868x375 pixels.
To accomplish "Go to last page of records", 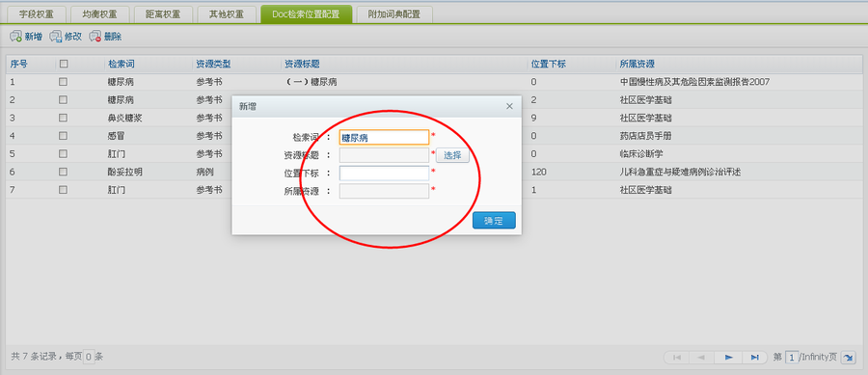I will point(754,358).
